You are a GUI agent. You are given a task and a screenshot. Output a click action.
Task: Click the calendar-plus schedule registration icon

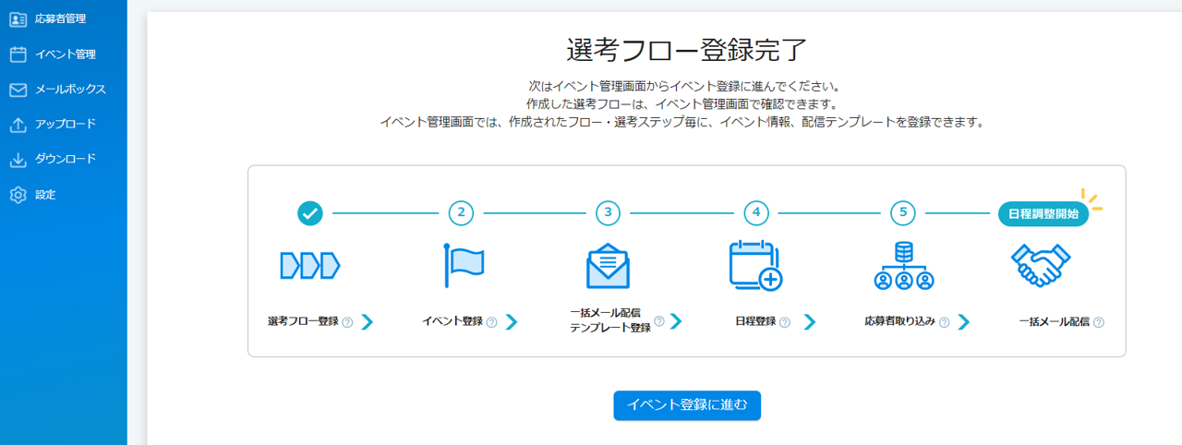click(x=755, y=266)
